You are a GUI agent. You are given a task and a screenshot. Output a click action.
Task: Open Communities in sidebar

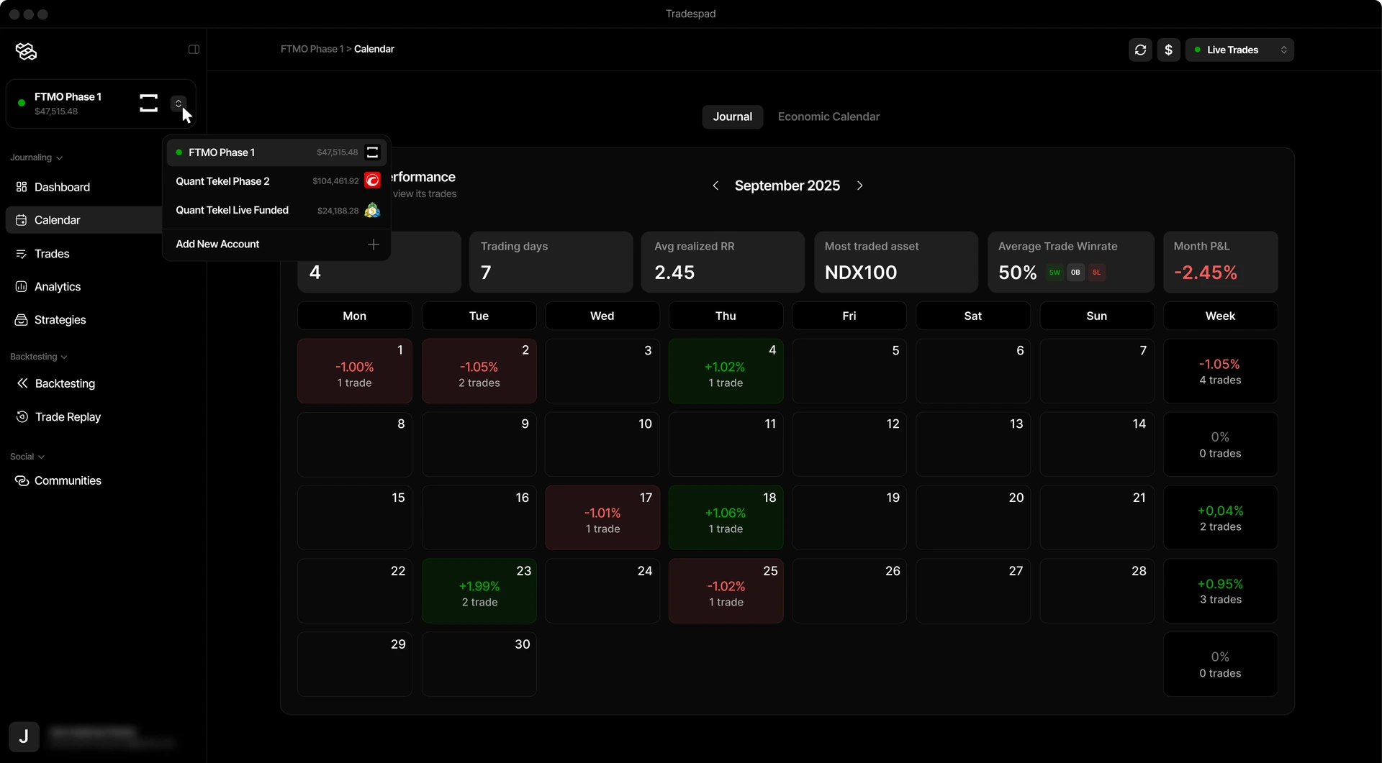pyautogui.click(x=101, y=480)
